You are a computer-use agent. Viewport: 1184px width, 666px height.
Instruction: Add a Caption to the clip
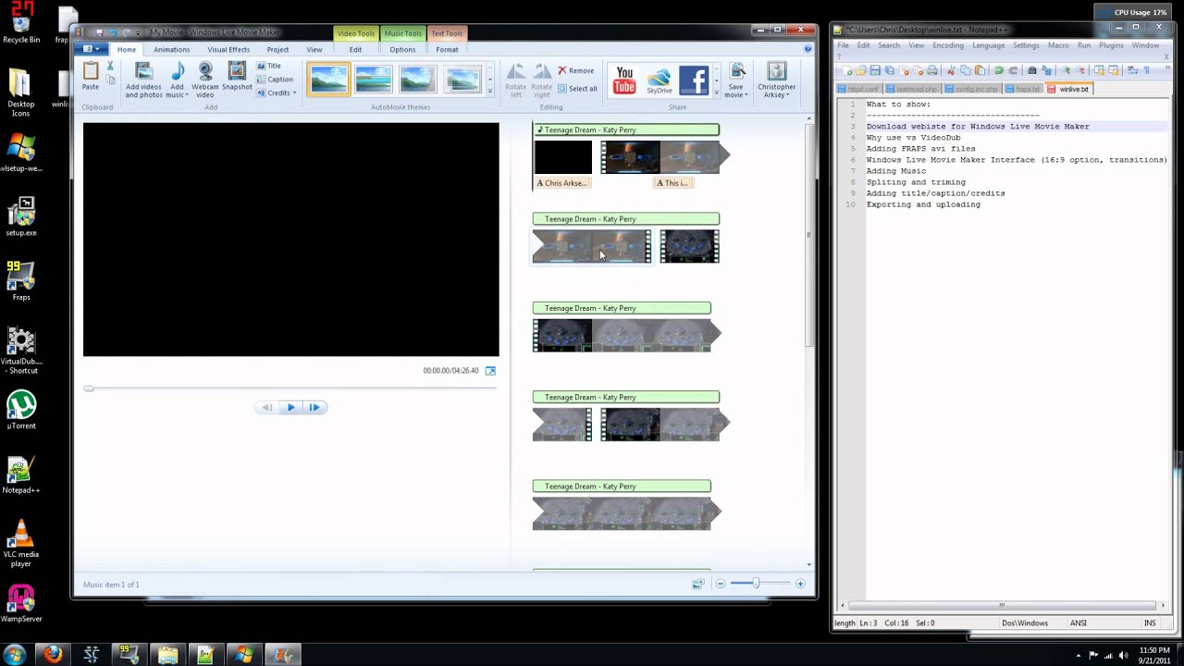(x=275, y=80)
